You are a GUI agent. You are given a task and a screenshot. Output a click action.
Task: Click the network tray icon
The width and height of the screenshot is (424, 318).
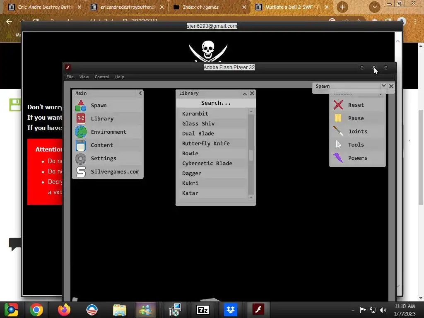pyautogui.click(x=373, y=310)
